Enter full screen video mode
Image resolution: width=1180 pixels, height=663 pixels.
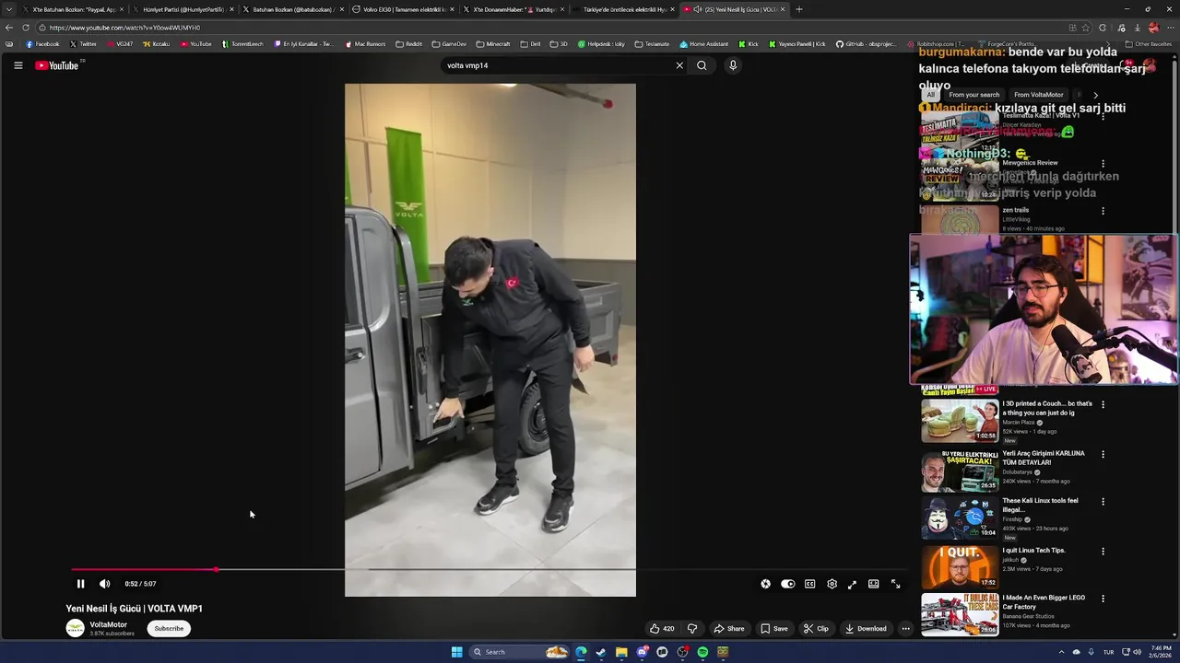[895, 584]
